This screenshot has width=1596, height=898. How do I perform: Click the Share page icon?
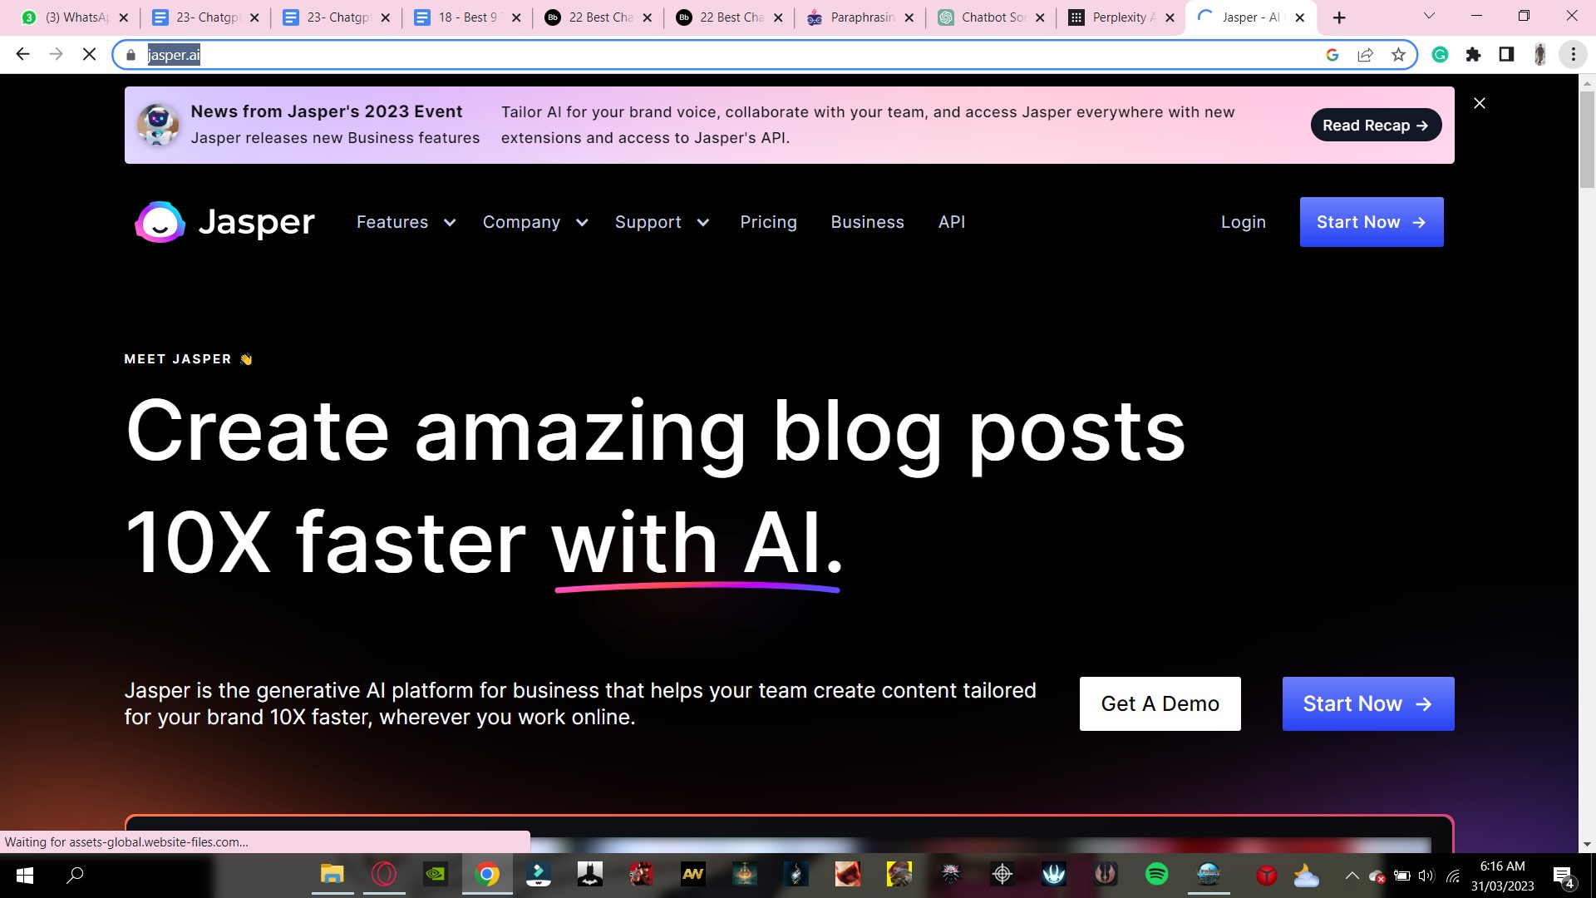click(x=1365, y=55)
